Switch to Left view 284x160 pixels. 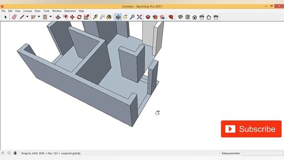click(x=216, y=17)
